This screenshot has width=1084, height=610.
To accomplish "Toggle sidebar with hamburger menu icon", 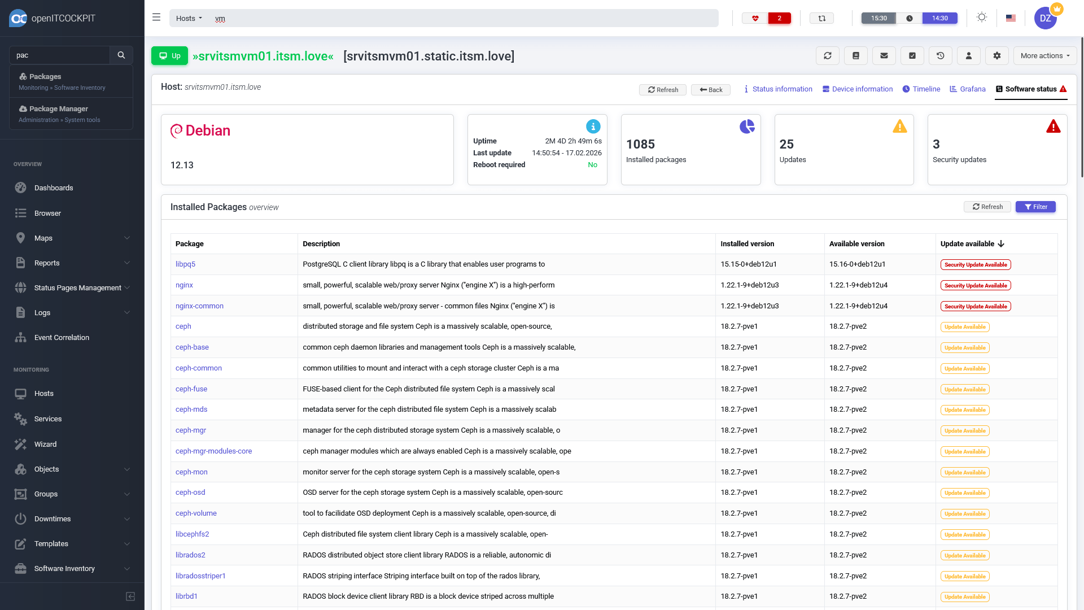I will click(156, 18).
